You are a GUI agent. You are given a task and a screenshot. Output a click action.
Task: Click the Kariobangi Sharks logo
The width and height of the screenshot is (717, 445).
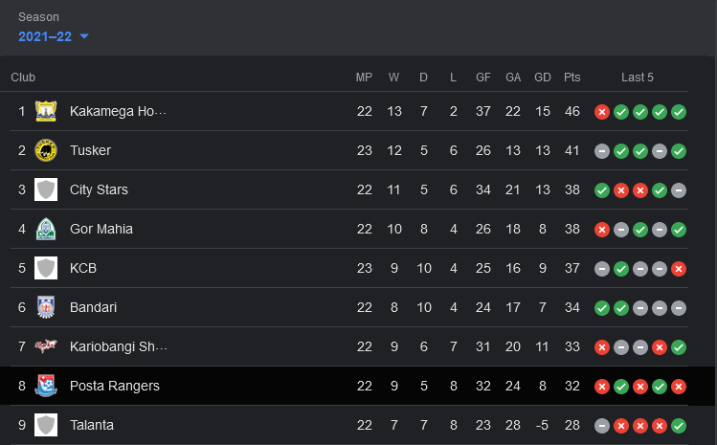coord(46,346)
